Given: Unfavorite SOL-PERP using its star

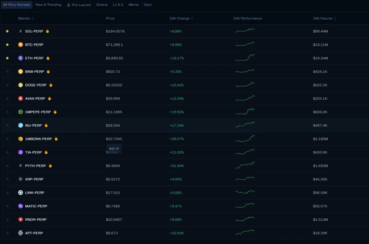Looking at the screenshot, I should (x=7, y=31).
